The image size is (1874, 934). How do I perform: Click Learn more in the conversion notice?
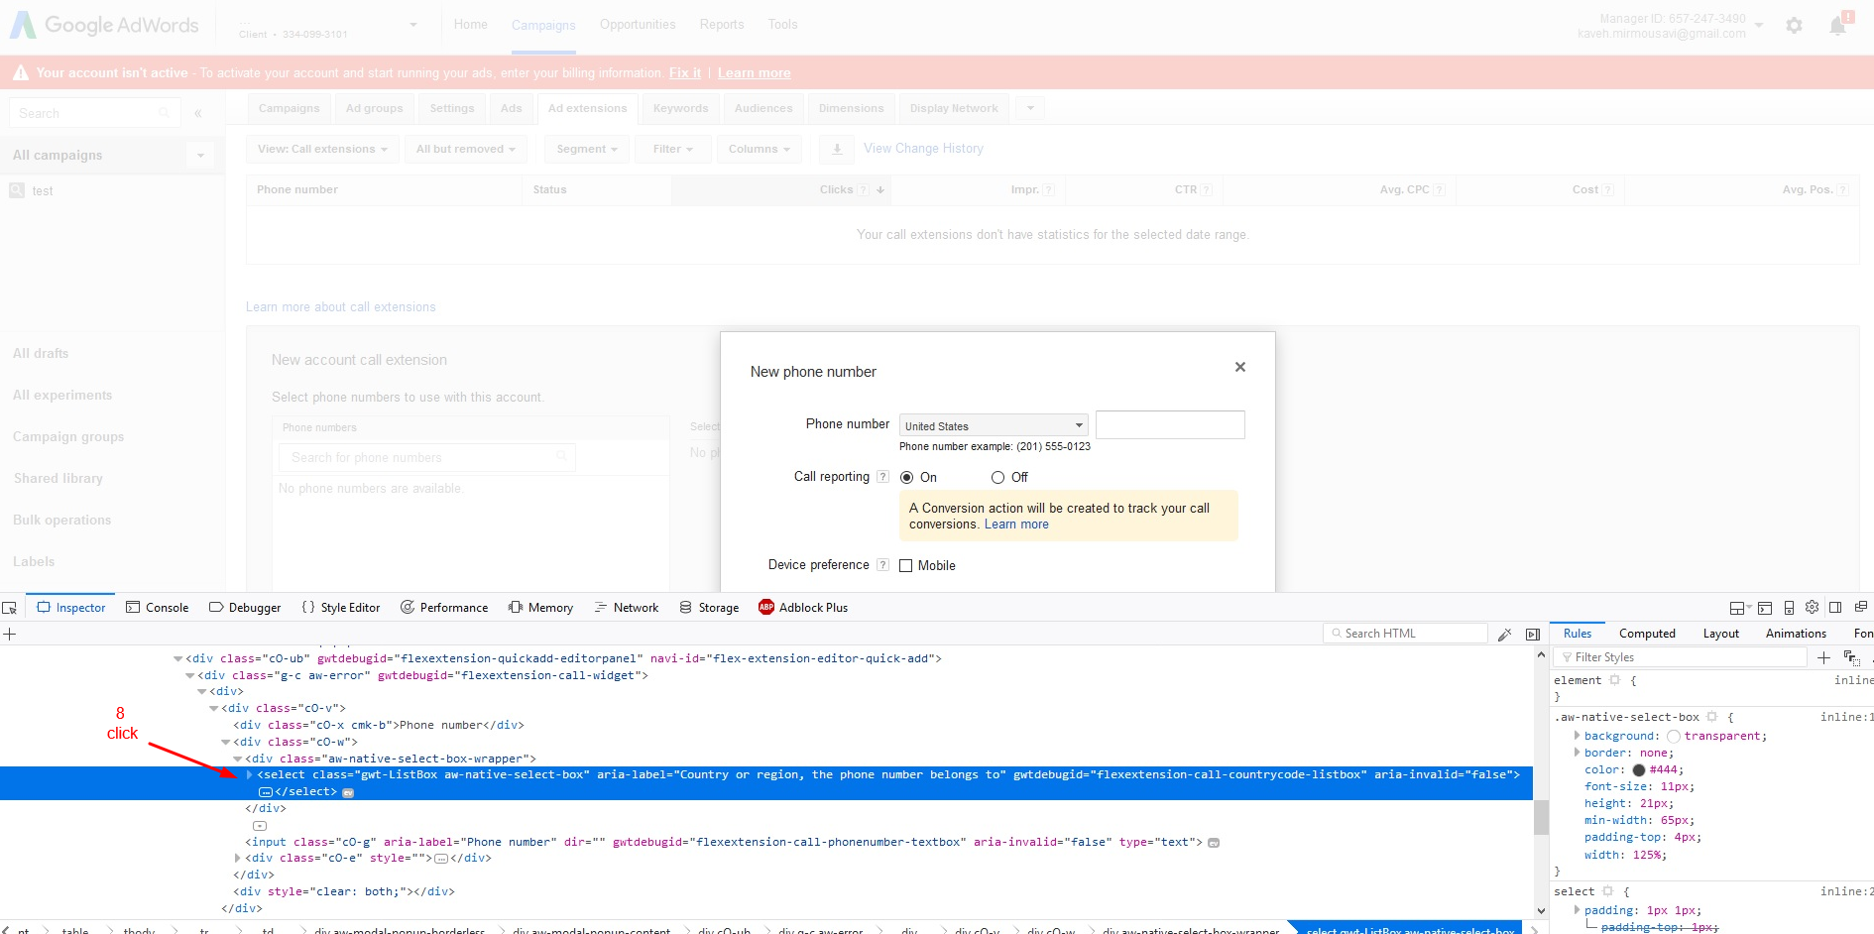(1016, 525)
